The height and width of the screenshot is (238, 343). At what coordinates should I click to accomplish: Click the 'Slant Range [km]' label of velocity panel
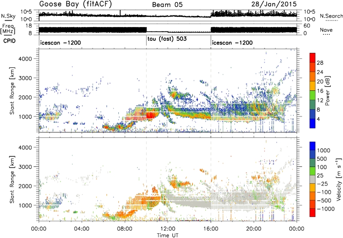pyautogui.click(x=12, y=180)
